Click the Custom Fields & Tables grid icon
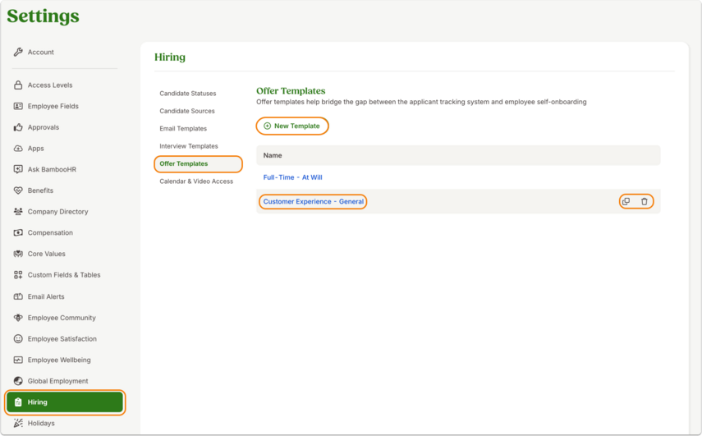 (x=18, y=275)
